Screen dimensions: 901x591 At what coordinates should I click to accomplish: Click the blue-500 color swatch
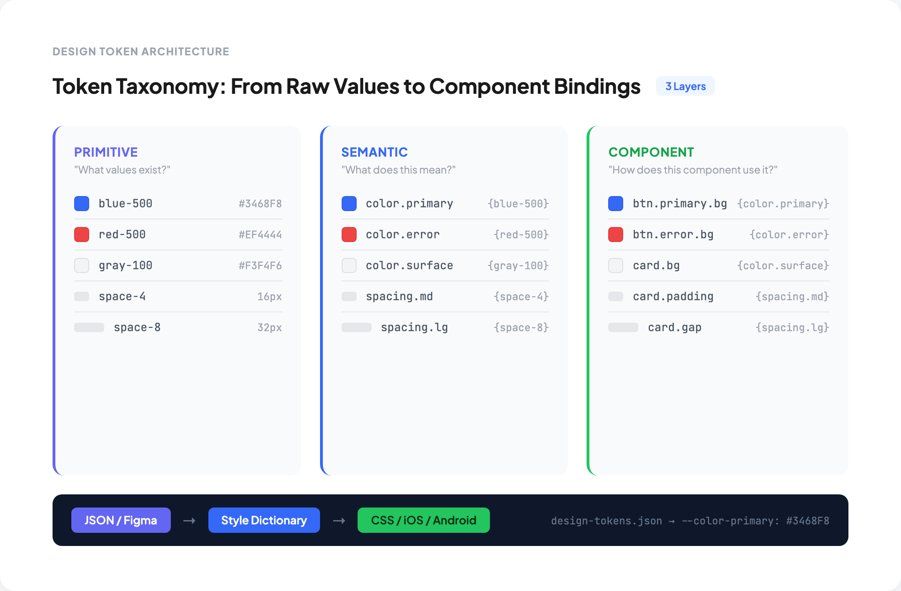tap(82, 204)
